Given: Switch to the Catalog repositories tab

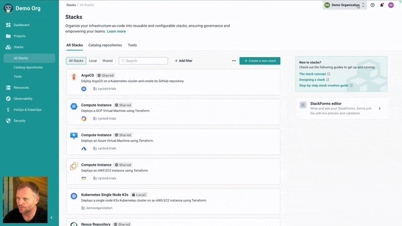Looking at the screenshot, I should point(105,45).
